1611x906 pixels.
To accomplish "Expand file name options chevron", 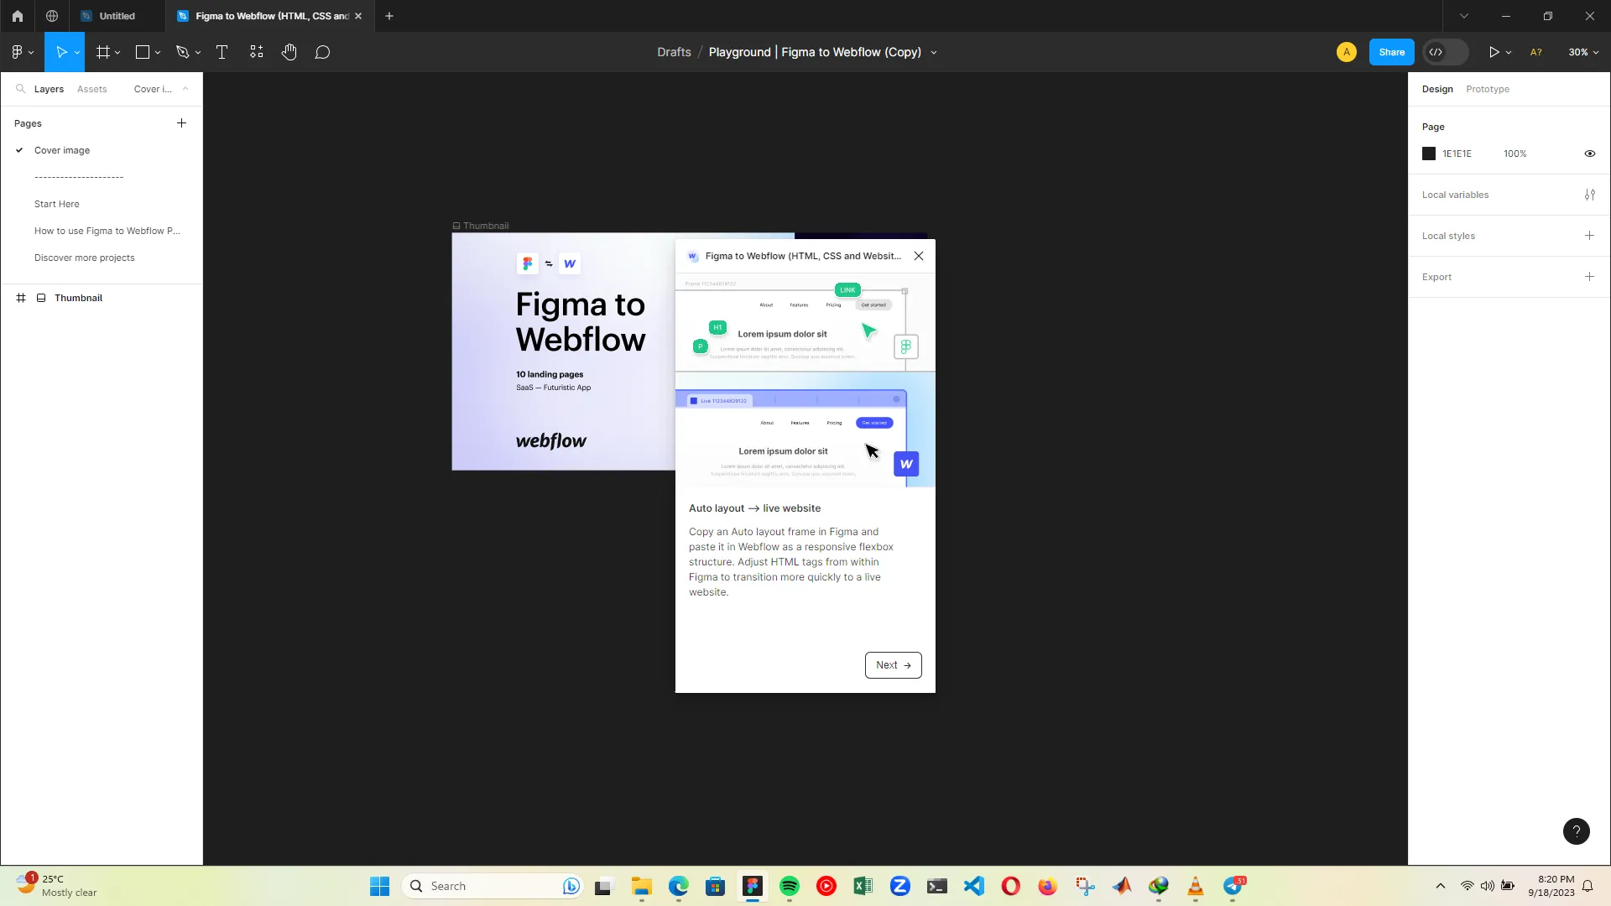I will point(934,53).
